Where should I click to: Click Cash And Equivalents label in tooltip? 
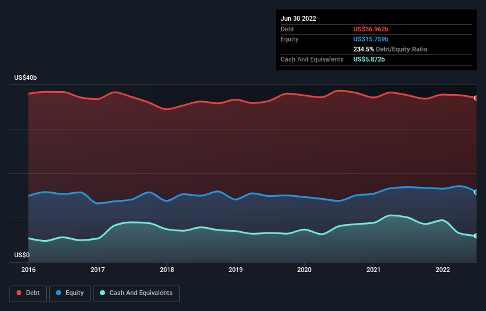tap(312, 59)
